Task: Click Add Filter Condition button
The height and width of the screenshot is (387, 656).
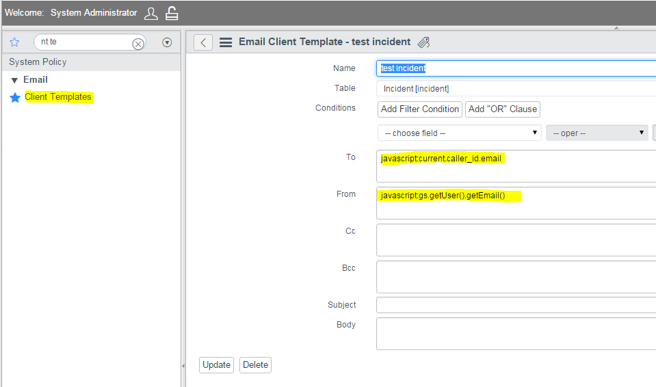Action: 419,109
